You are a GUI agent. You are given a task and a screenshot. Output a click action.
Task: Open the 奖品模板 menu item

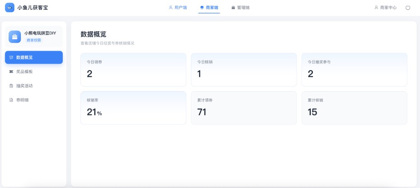(x=34, y=71)
